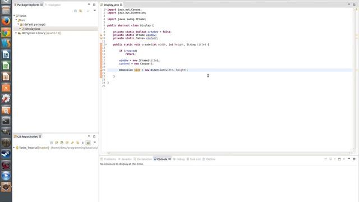Toggle Link with Editor in Package Explorer
Image resolution: width=359 pixels, height=202 pixels.
(81, 11)
